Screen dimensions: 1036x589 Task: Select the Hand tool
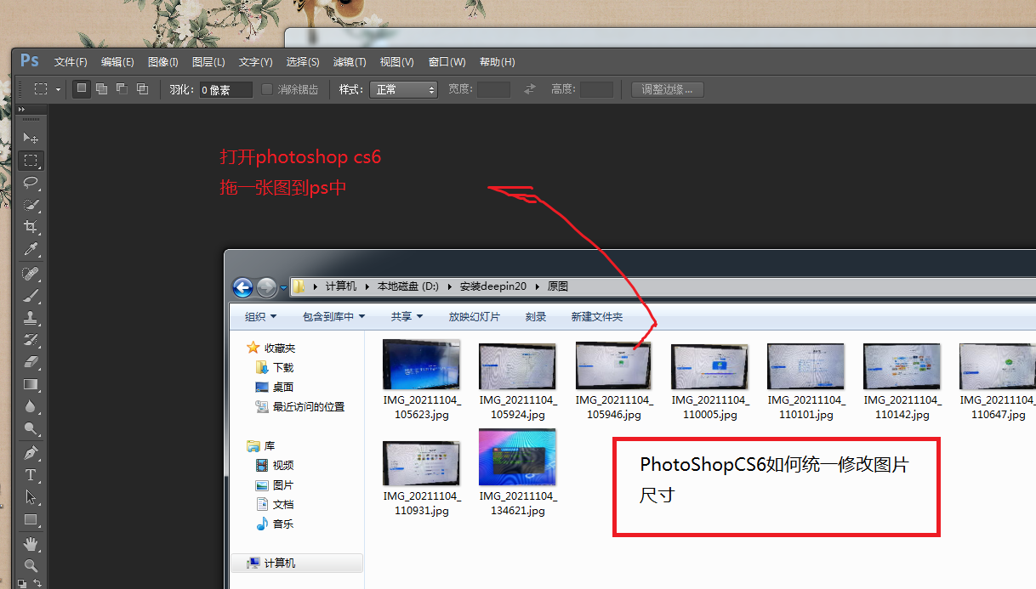[31, 543]
